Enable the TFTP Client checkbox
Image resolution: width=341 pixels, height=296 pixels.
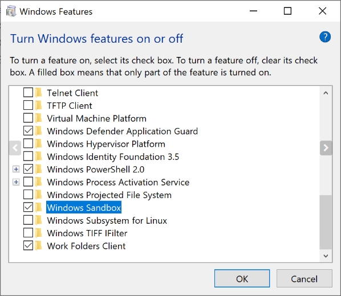(28, 105)
